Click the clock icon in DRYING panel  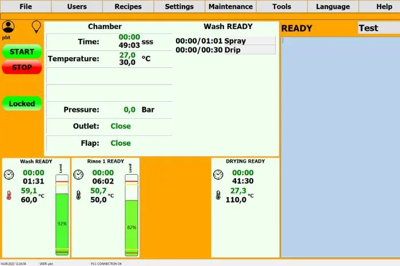point(218,175)
